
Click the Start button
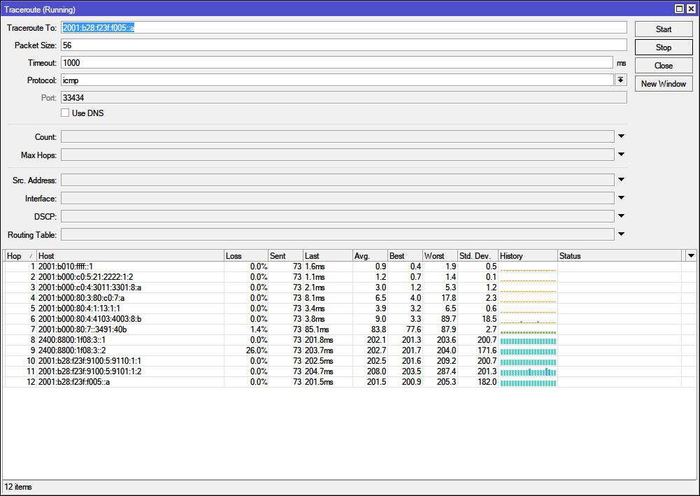pyautogui.click(x=664, y=29)
